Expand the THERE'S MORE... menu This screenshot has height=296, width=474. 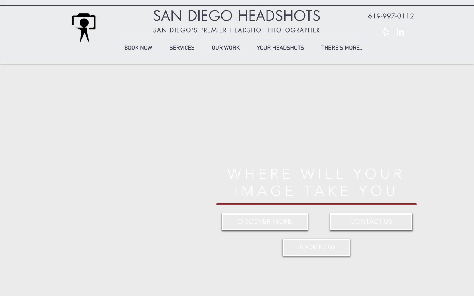click(x=342, y=48)
